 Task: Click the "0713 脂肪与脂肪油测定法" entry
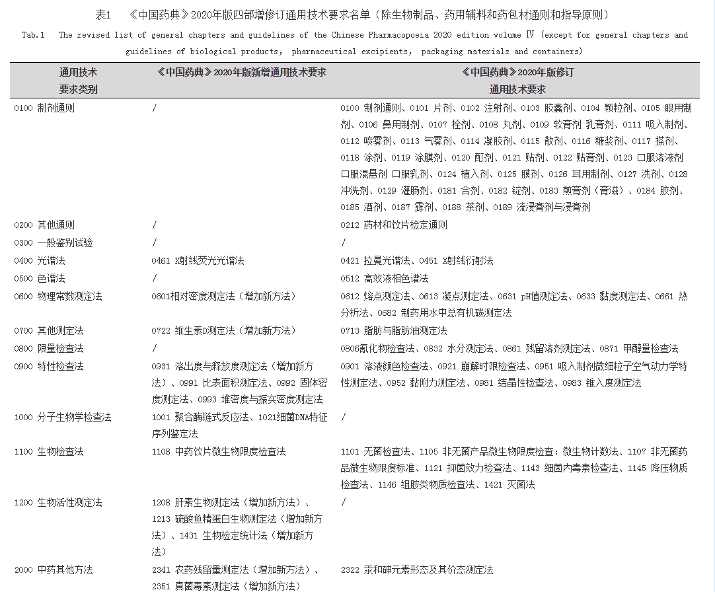click(x=394, y=330)
